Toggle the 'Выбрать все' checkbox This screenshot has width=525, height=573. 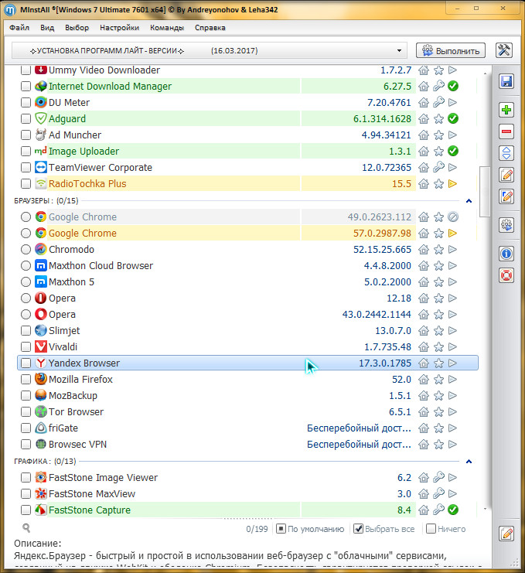pos(359,528)
